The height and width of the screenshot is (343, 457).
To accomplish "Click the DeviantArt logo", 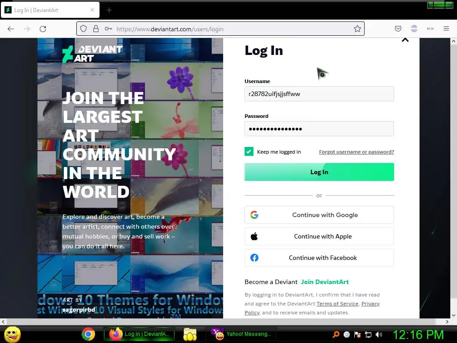I will (92, 54).
